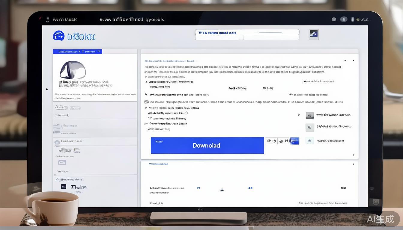The width and height of the screenshot is (403, 230).
Task: Expand the caret section near sidebar bottom
Action: (57, 180)
